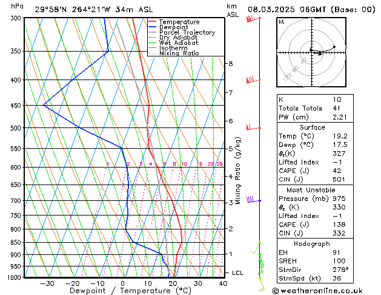The height and width of the screenshot is (295, 381).
Task: Click the Surface section heading
Action: [x=312, y=127]
